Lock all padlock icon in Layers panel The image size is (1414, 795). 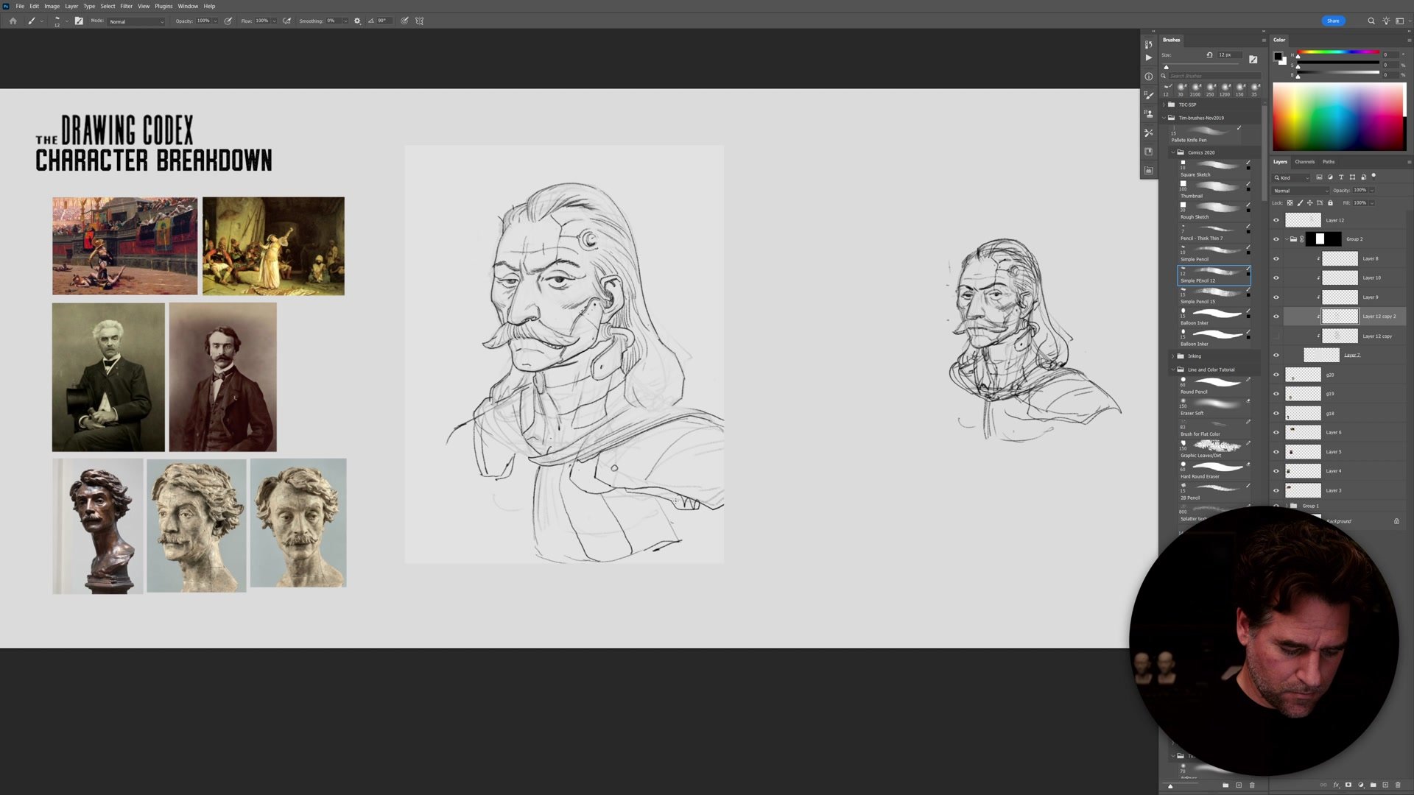pos(1330,203)
